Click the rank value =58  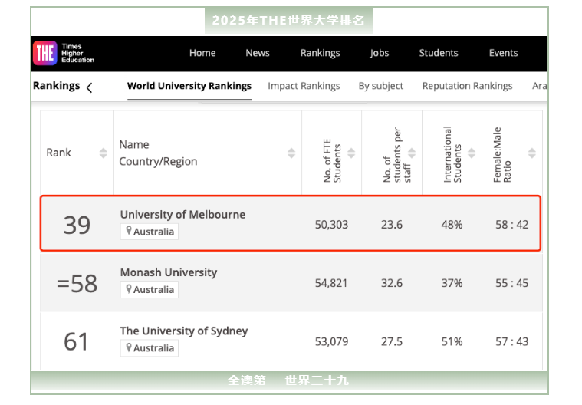[77, 284]
